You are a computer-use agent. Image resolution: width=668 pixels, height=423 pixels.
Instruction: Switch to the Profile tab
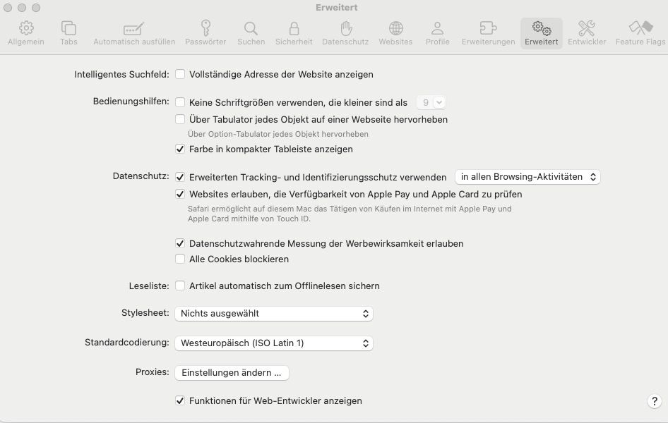tap(438, 33)
